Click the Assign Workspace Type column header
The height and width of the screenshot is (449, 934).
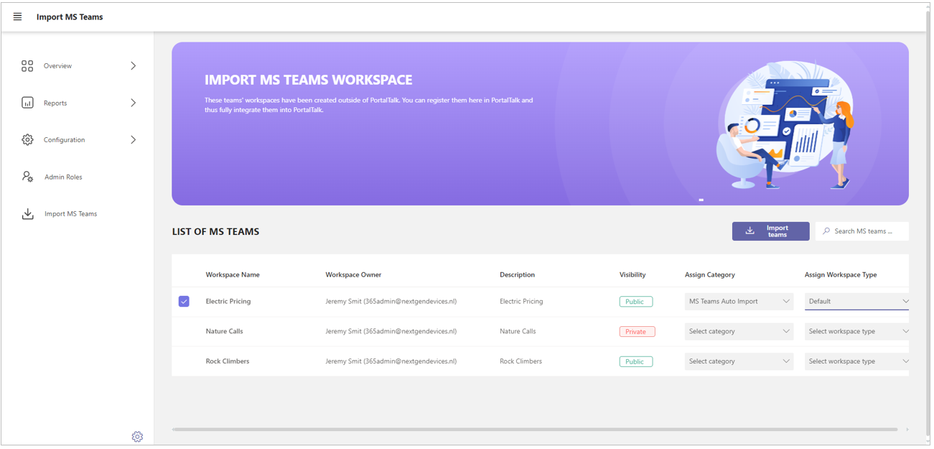841,275
